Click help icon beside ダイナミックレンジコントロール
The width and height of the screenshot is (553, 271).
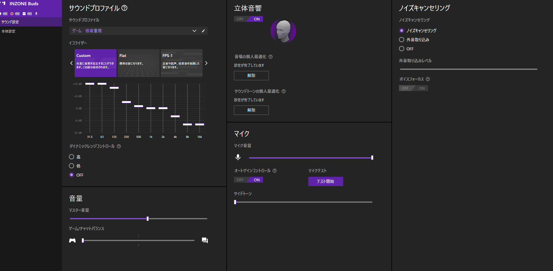pos(119,146)
